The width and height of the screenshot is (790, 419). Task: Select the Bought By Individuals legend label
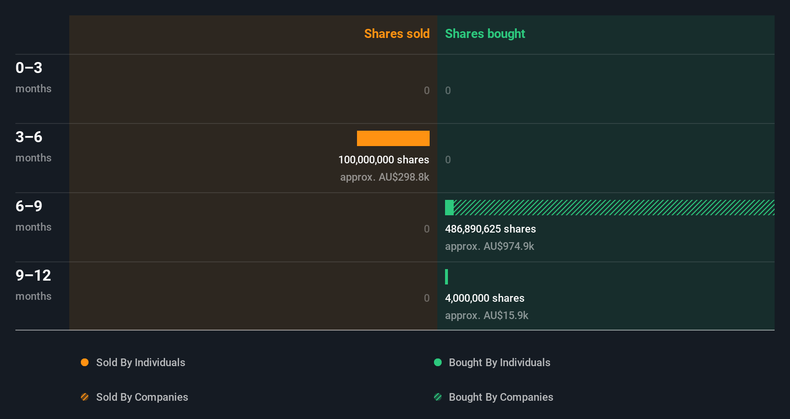point(499,363)
